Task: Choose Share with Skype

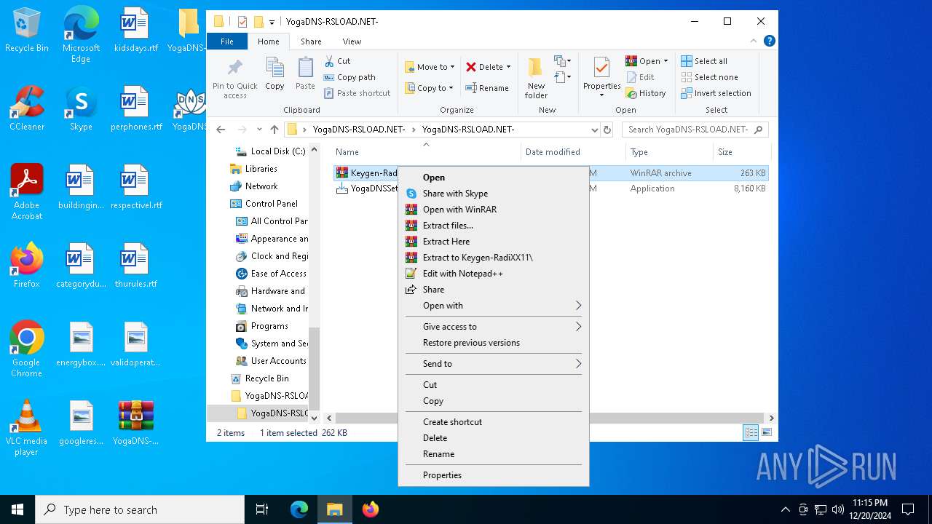Action: point(494,194)
